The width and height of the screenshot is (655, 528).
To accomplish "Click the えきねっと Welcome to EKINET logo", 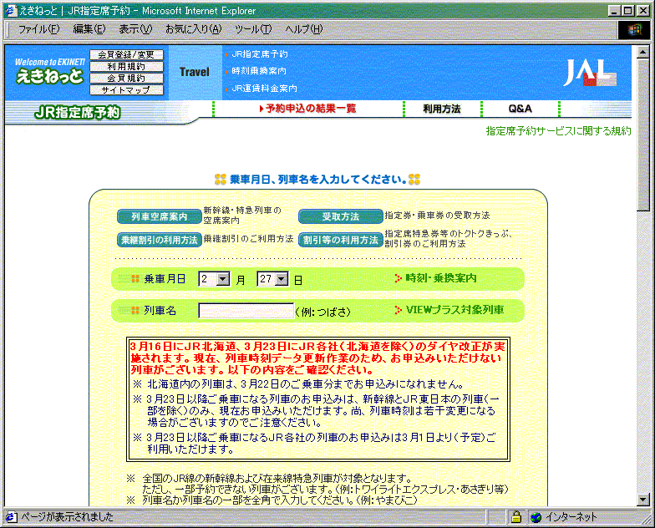I will (50, 72).
